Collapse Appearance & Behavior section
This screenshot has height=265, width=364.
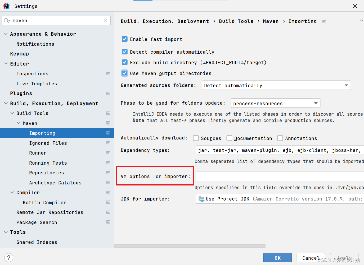coord(6,34)
